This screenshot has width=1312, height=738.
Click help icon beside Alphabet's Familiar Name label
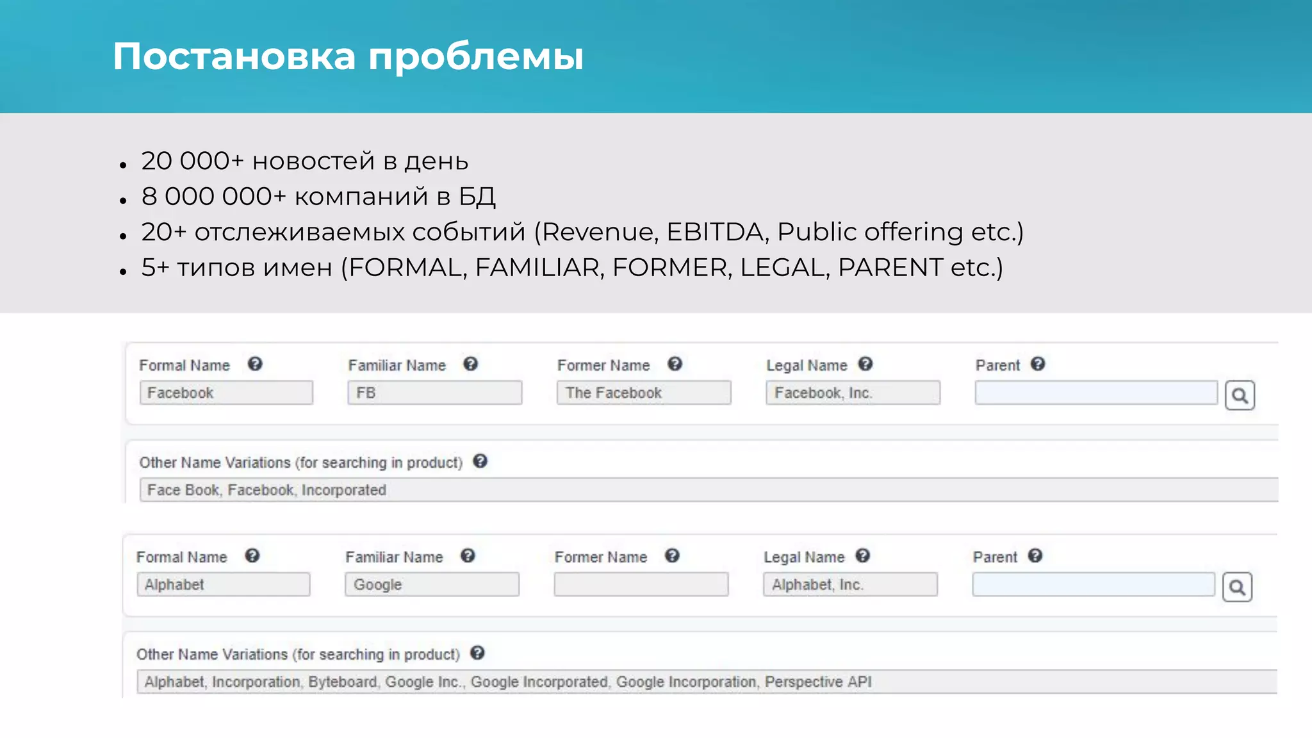(468, 555)
